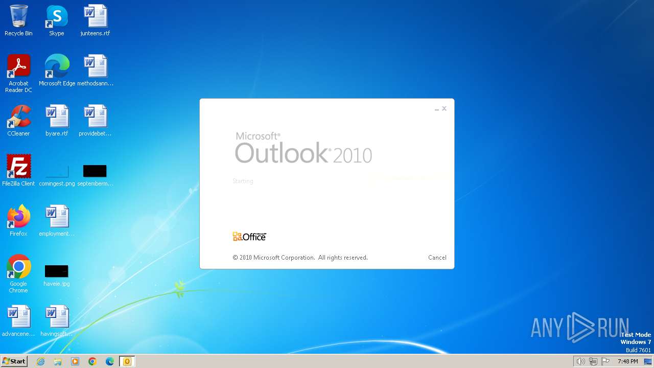
Task: Open the Windows Start menu
Action: coord(14,361)
